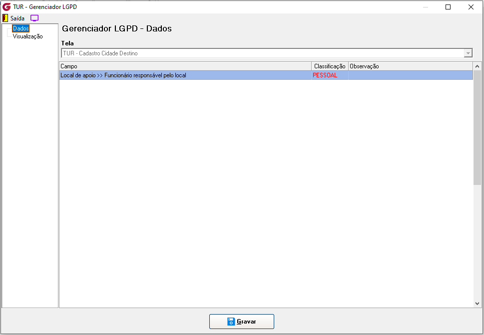Select the Local de apoio funcionário row
Image resolution: width=484 pixels, height=335 pixels.
click(x=266, y=75)
